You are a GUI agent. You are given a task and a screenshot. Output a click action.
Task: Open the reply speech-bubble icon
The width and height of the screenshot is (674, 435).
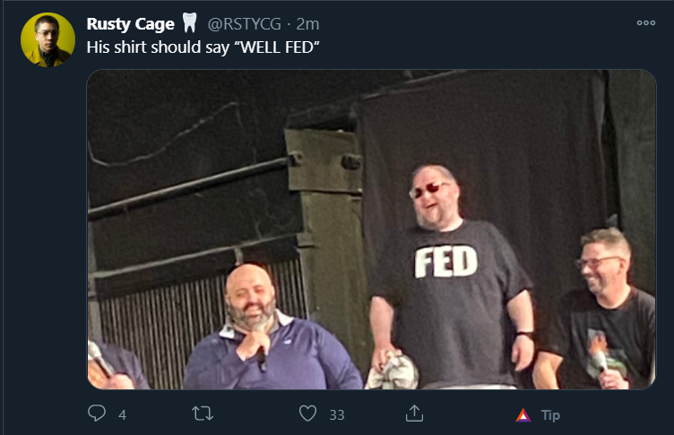[x=97, y=414]
